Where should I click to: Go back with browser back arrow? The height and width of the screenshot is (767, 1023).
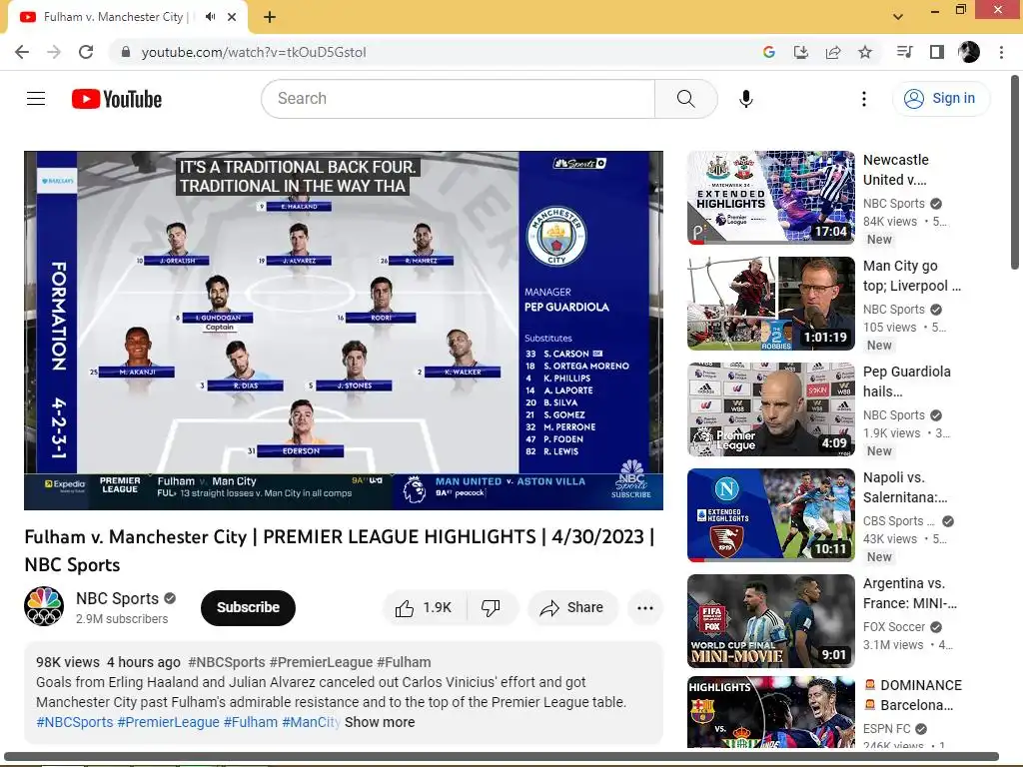pyautogui.click(x=22, y=52)
